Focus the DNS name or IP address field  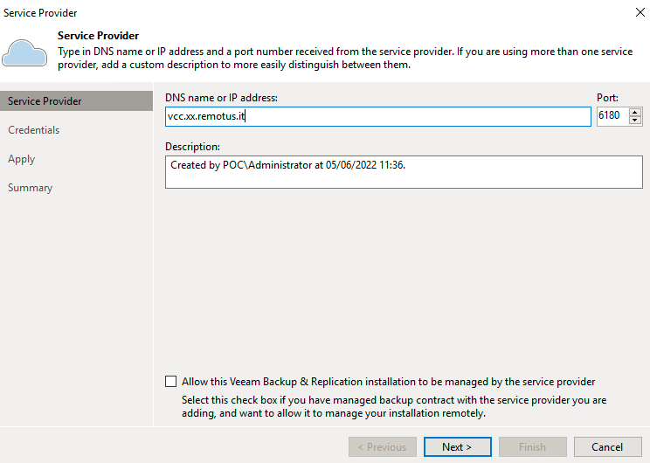(378, 116)
